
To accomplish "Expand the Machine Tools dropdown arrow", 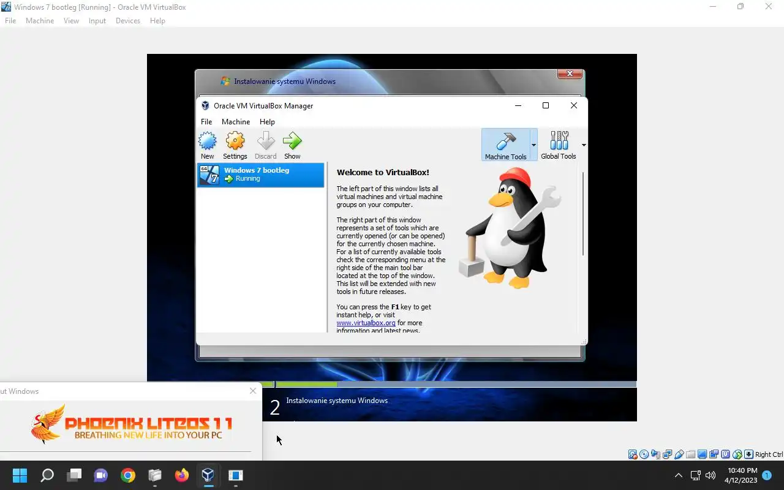I will [x=533, y=145].
